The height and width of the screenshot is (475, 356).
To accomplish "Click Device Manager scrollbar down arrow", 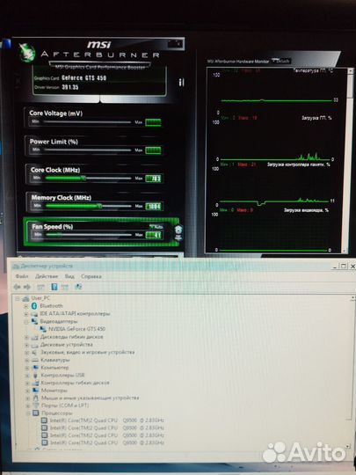I will coord(347,447).
